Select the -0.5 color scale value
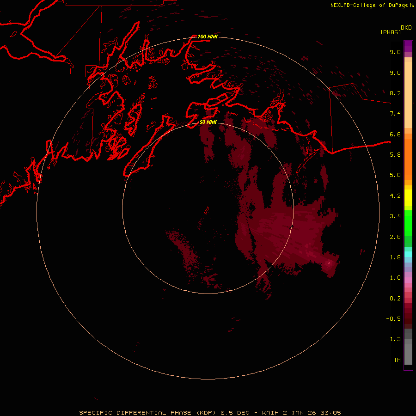Viewport: 416px width, 416px height. pyautogui.click(x=393, y=318)
